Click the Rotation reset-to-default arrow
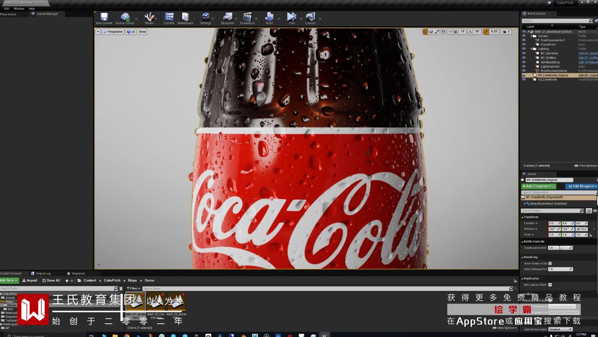The image size is (598, 337). pyautogui.click(x=594, y=229)
